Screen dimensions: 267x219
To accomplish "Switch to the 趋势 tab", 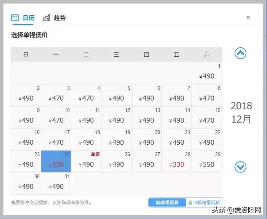I will tap(54, 18).
